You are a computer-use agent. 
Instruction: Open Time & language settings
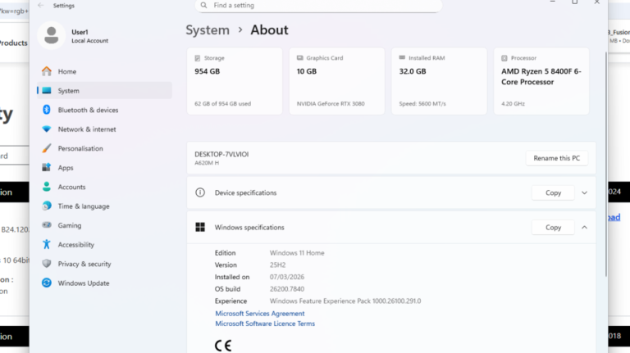pos(83,206)
